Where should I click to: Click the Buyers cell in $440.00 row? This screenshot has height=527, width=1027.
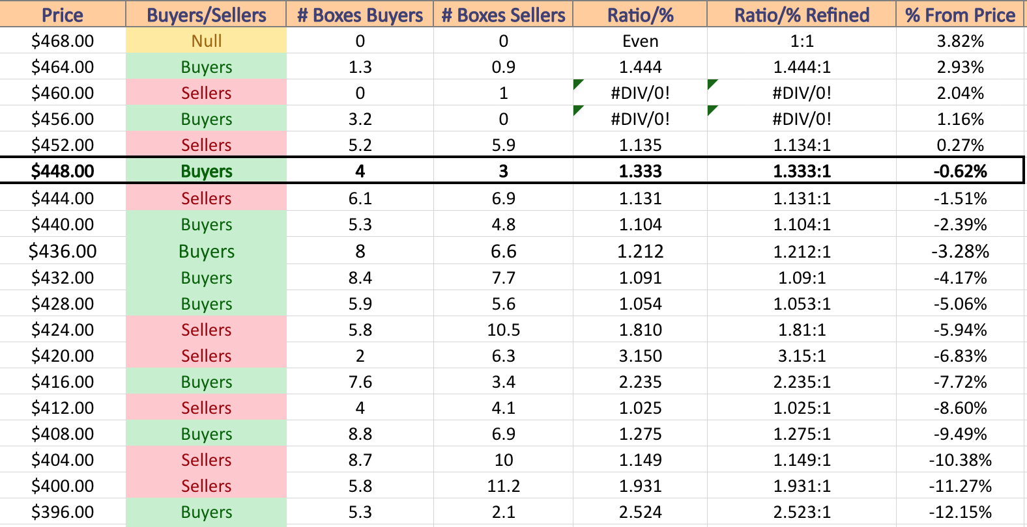pos(206,224)
